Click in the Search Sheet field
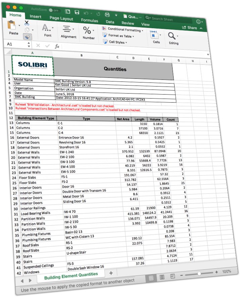Screen dimensions: 240x297 [x=168, y=19]
